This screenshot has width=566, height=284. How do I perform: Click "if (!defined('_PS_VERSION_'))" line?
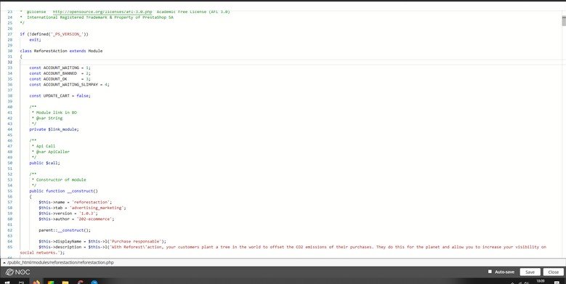click(x=54, y=34)
